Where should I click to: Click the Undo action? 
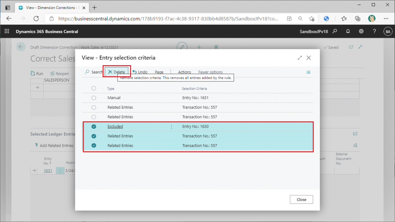click(140, 72)
